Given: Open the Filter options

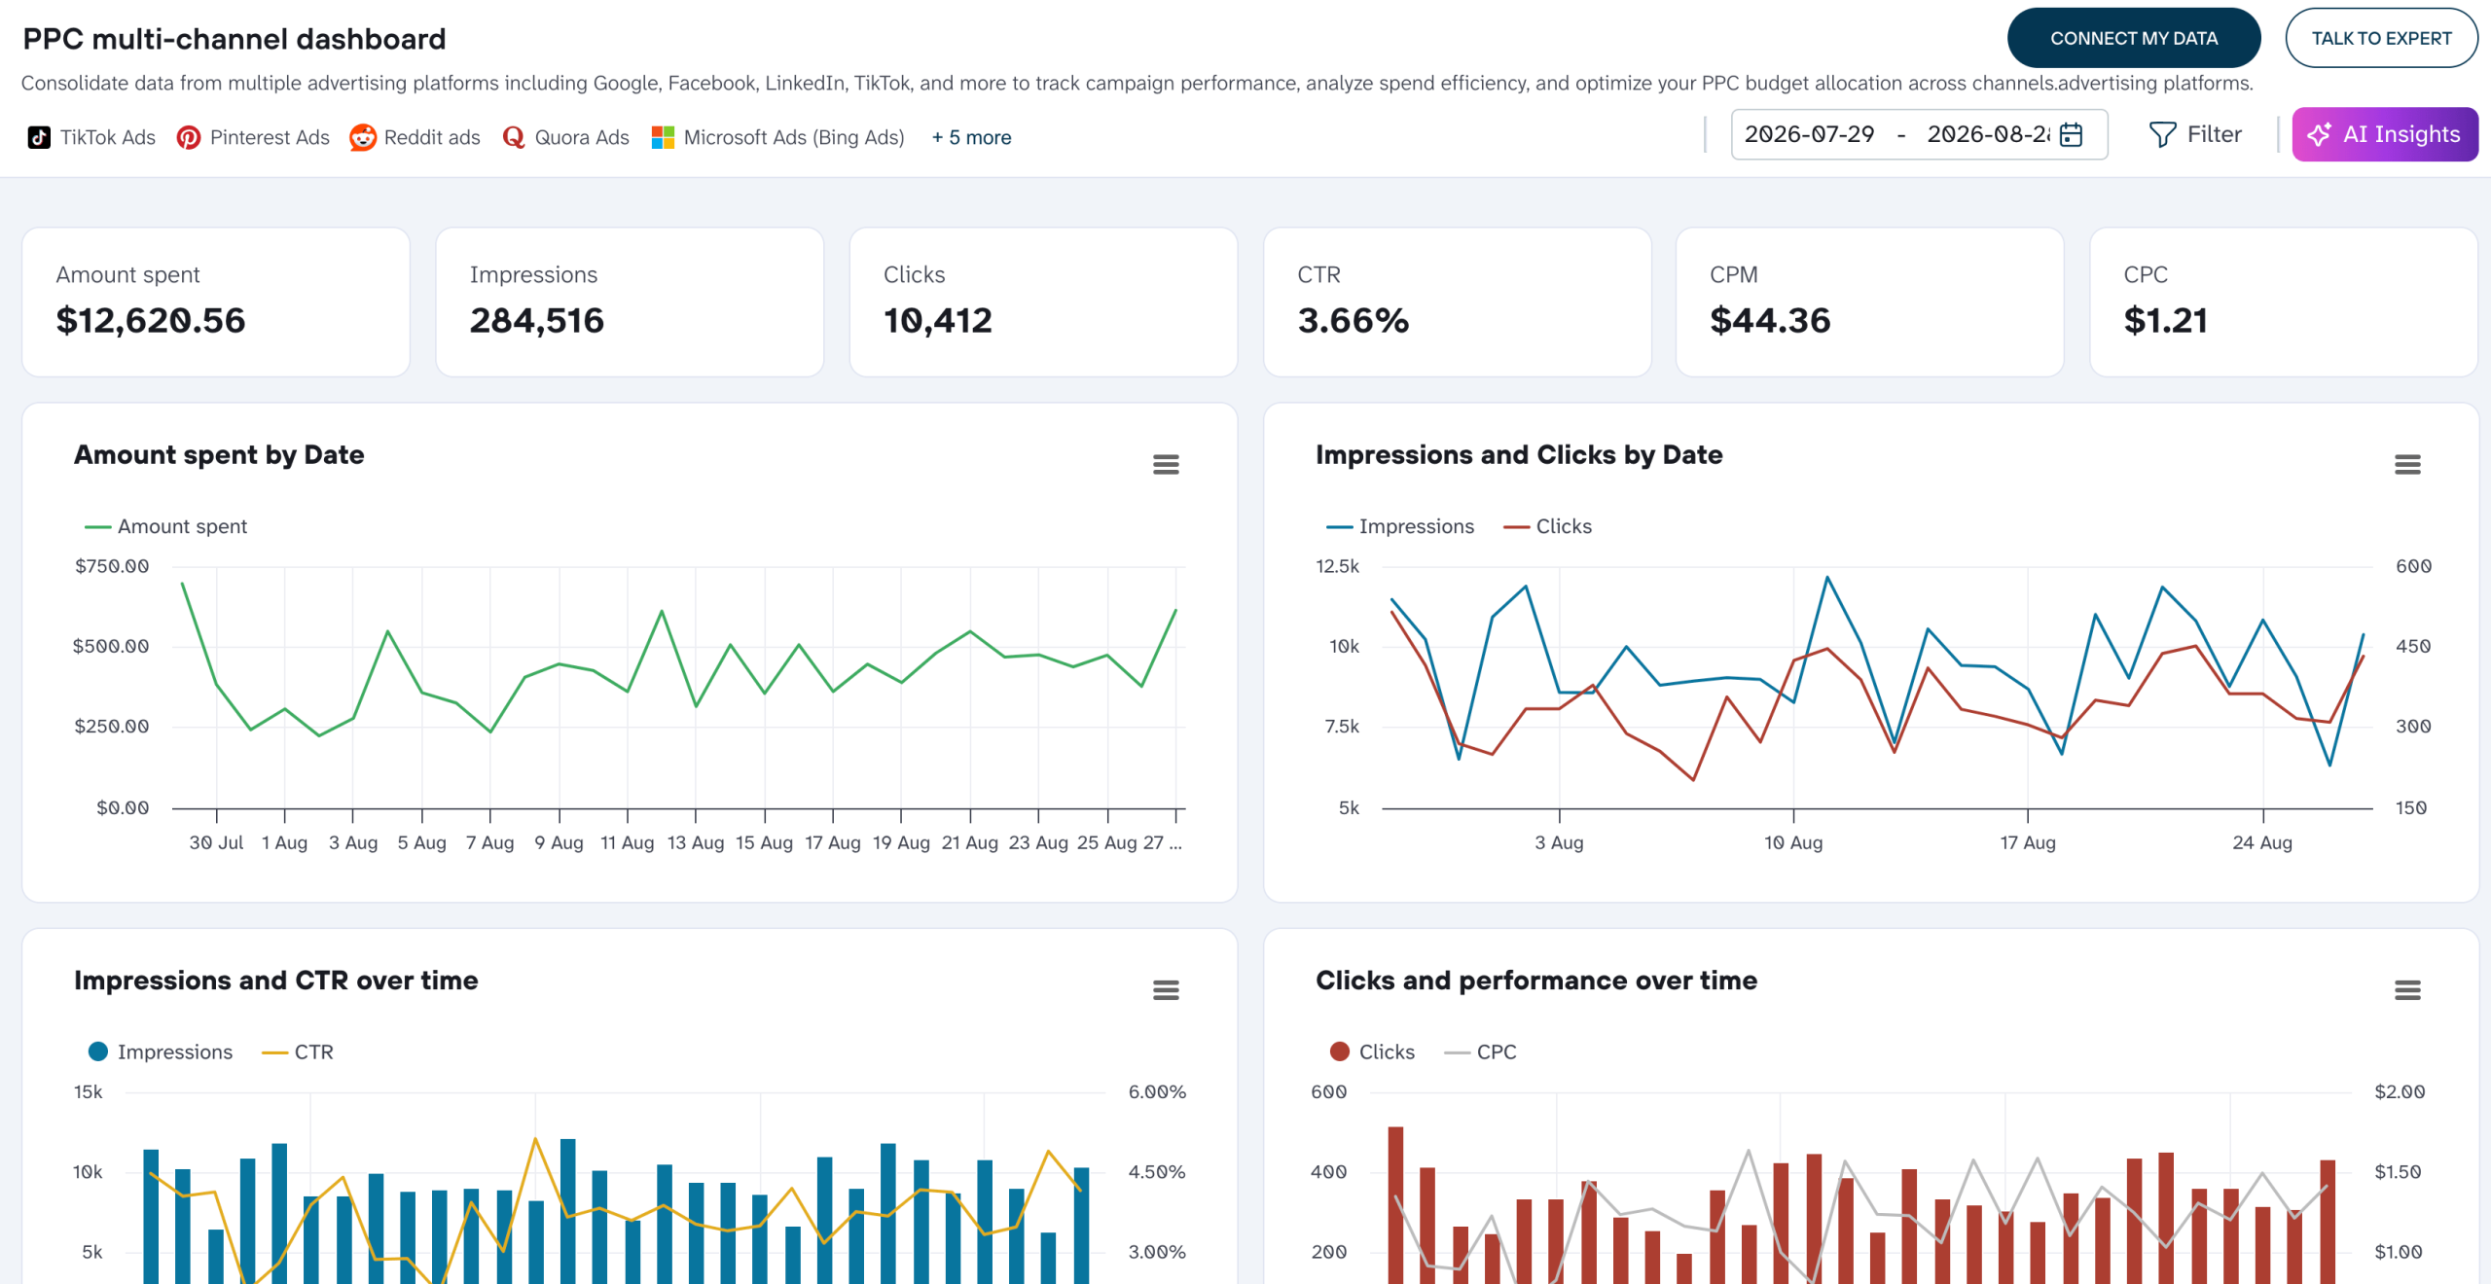Looking at the screenshot, I should point(2195,134).
